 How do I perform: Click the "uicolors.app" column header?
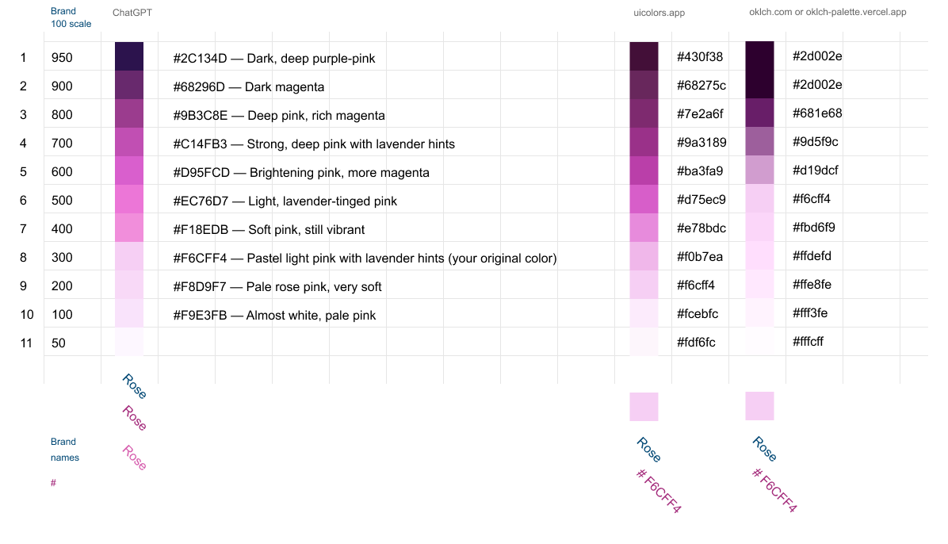659,13
